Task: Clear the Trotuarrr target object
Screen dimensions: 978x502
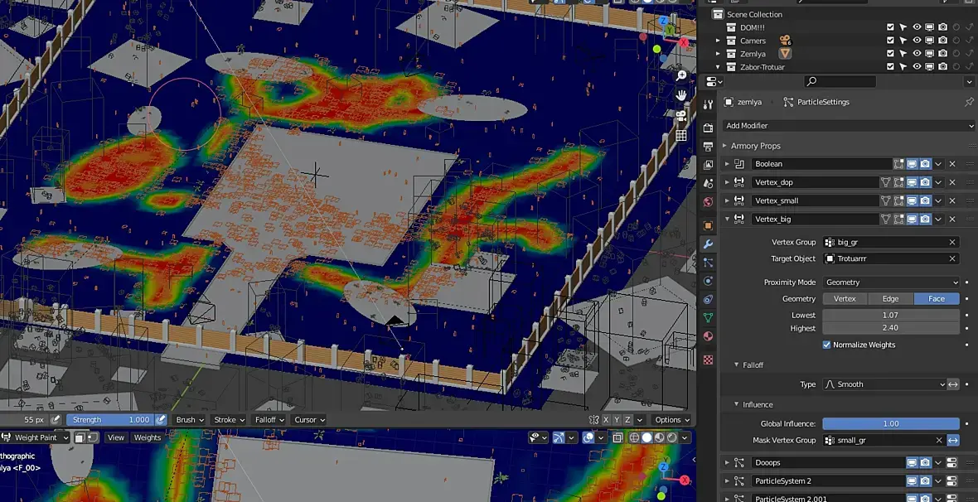Action: click(x=952, y=258)
